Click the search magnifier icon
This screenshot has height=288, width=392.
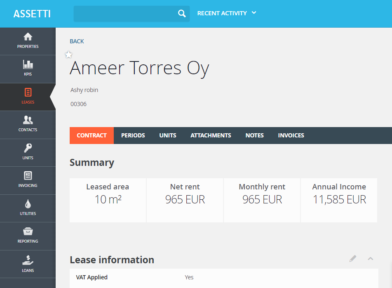[182, 14]
